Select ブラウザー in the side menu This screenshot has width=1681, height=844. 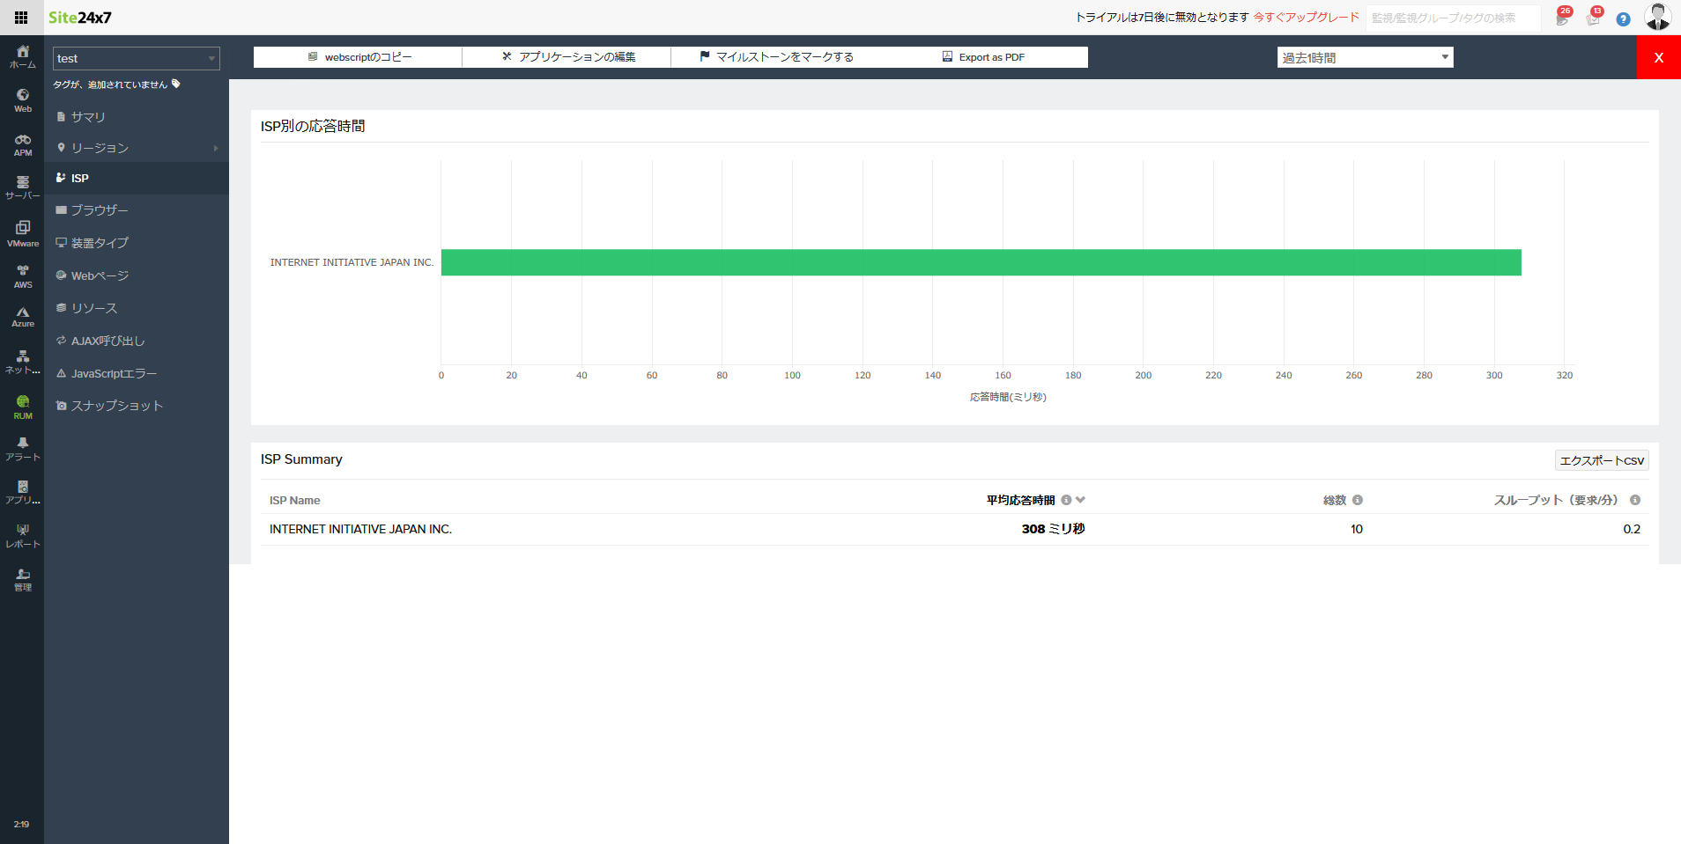pyautogui.click(x=137, y=210)
